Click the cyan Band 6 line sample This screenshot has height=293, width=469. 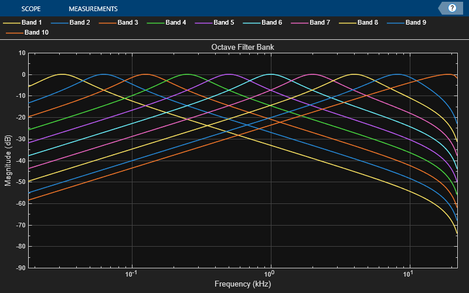point(252,23)
